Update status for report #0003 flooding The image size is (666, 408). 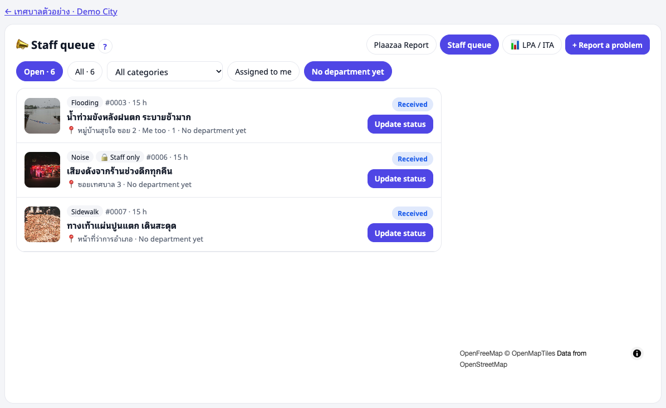pyautogui.click(x=400, y=124)
